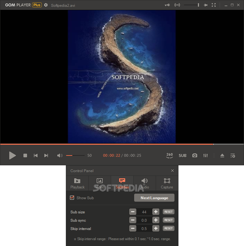
Task: Click the Skip interval value 0.5
Action: coord(144,228)
